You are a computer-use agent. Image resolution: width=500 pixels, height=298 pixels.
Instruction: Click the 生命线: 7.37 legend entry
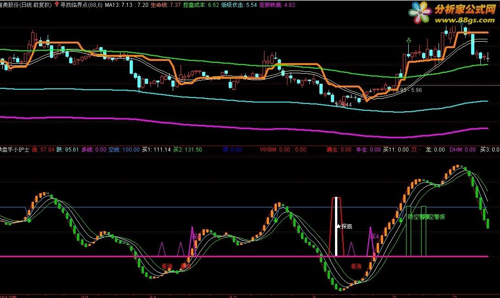click(165, 5)
